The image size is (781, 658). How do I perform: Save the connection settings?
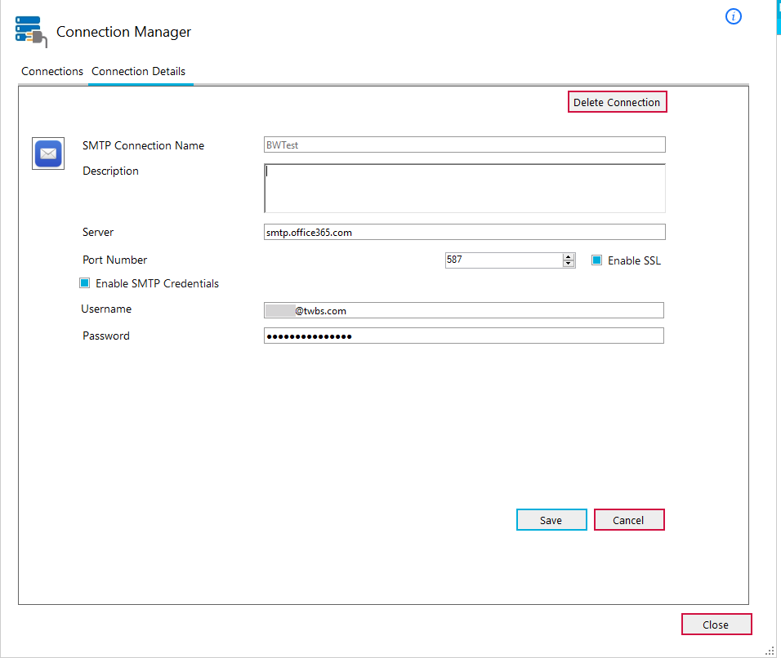tap(551, 520)
